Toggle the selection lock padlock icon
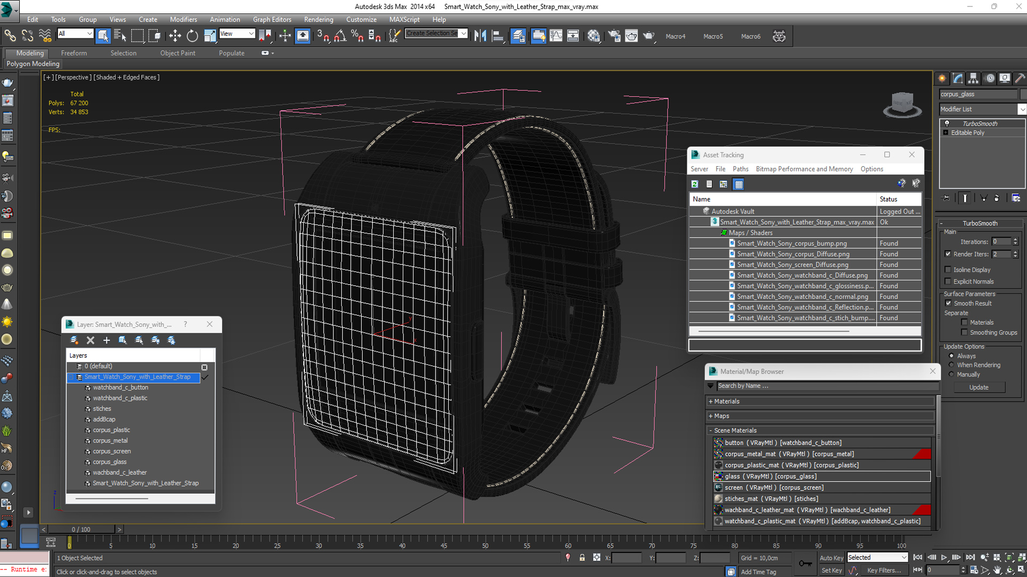 pos(582,557)
